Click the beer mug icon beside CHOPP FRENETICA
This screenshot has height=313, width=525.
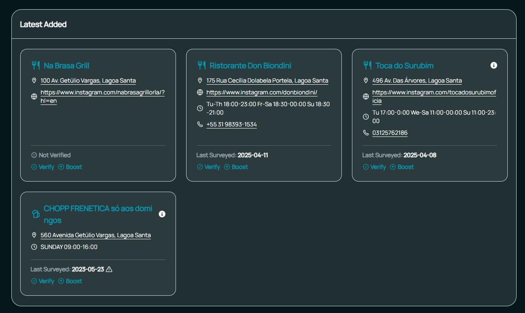click(x=35, y=214)
